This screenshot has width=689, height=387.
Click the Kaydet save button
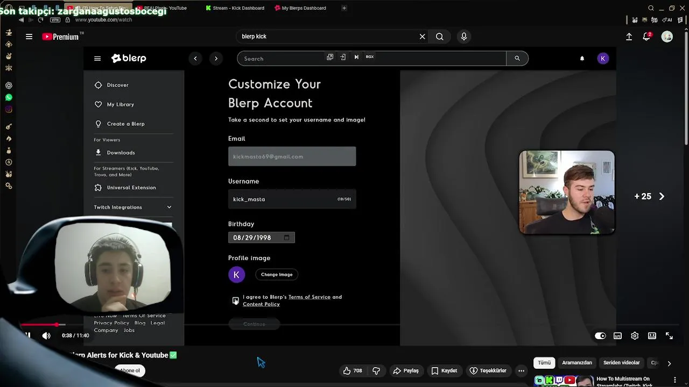click(444, 371)
